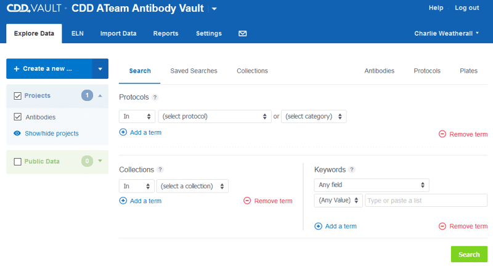Select the Search sub-tab
Screen dimensions: 493x269
click(140, 71)
